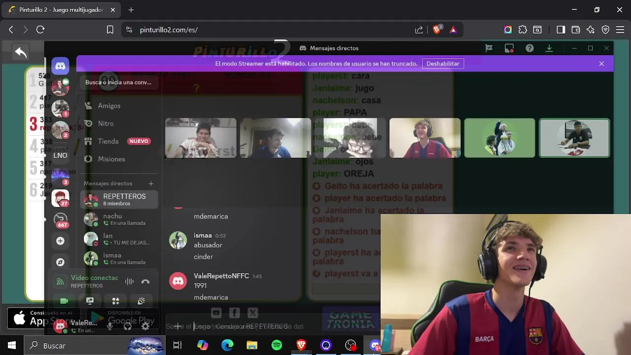This screenshot has height=355, width=631.
Task: Open Discord help question mark icon
Action: click(529, 48)
